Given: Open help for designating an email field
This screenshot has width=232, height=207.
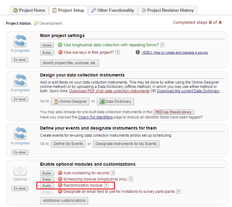Looking at the screenshot, I should (x=178, y=192).
